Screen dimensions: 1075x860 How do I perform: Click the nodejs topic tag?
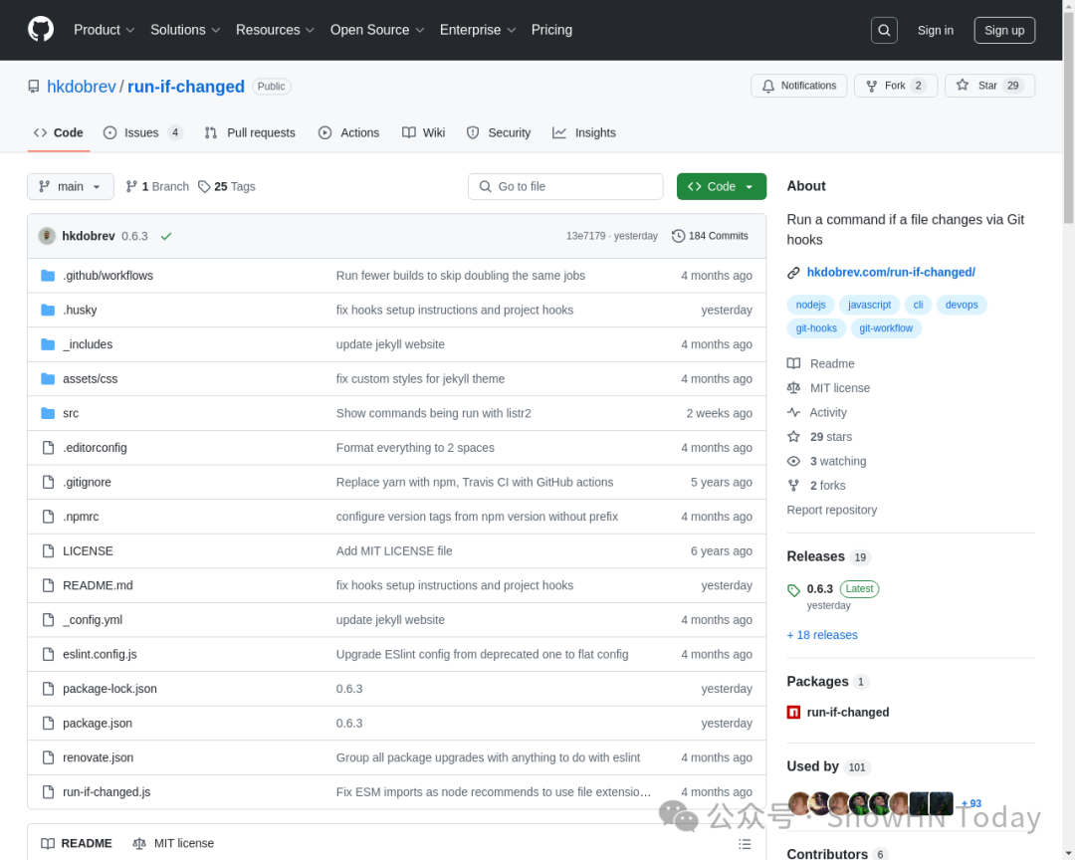pos(810,306)
